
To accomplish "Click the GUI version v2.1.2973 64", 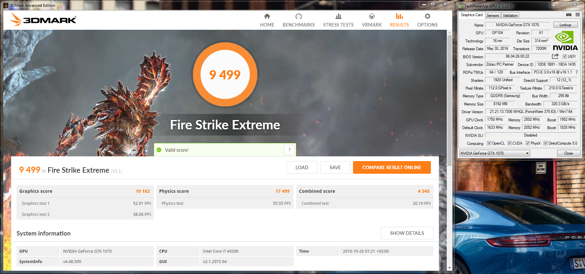I will point(214,261).
